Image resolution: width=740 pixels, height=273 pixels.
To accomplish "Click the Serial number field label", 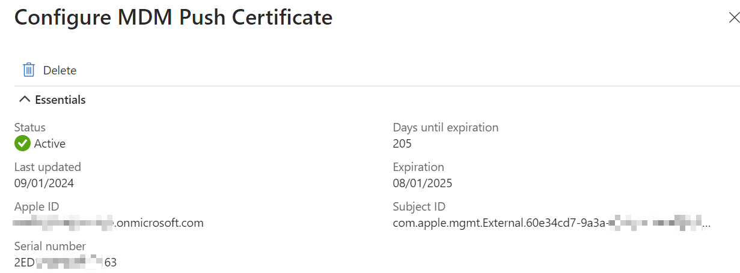I will click(x=50, y=246).
